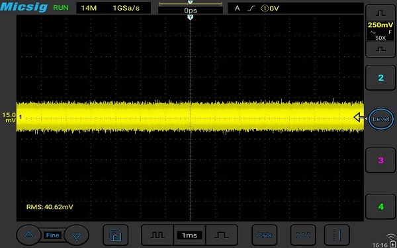The image size is (397, 248).
Task: Tap the battery charging status icon
Action: tap(392, 245)
